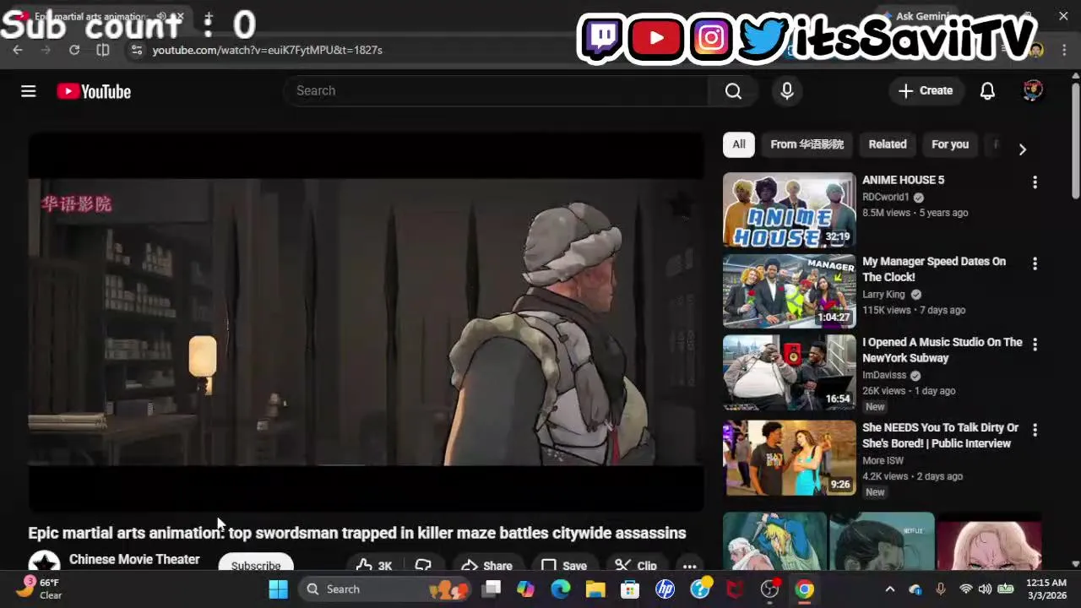Mute the tab via speaker icon
Screen dimensions: 1081x608
(x=160, y=17)
